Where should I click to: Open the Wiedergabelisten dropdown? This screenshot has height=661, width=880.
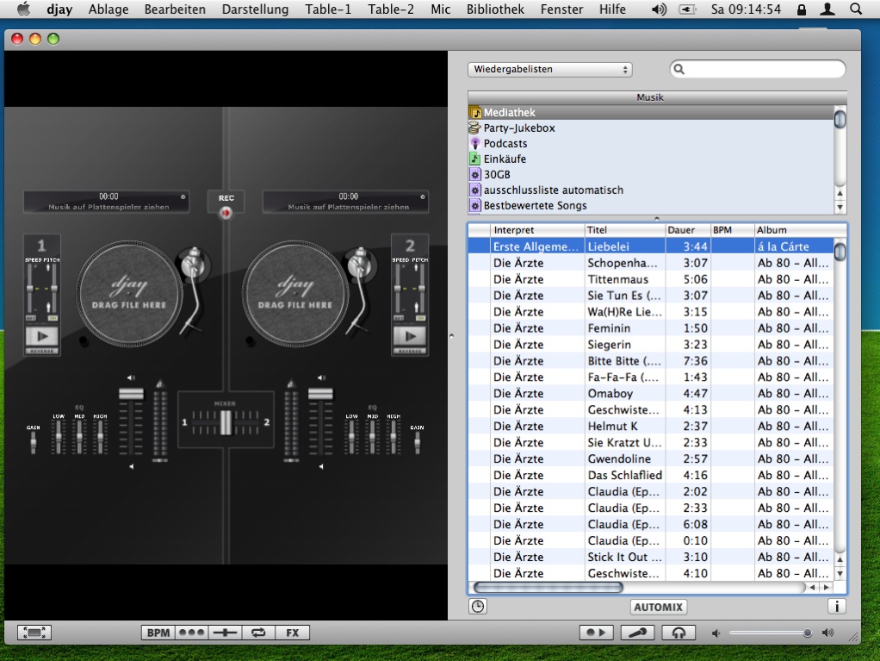(x=550, y=70)
